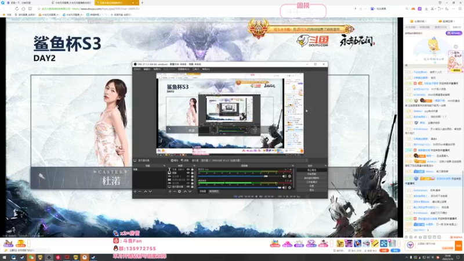
Task: Mute the desktop audio speaker icon
Action: [284, 187]
